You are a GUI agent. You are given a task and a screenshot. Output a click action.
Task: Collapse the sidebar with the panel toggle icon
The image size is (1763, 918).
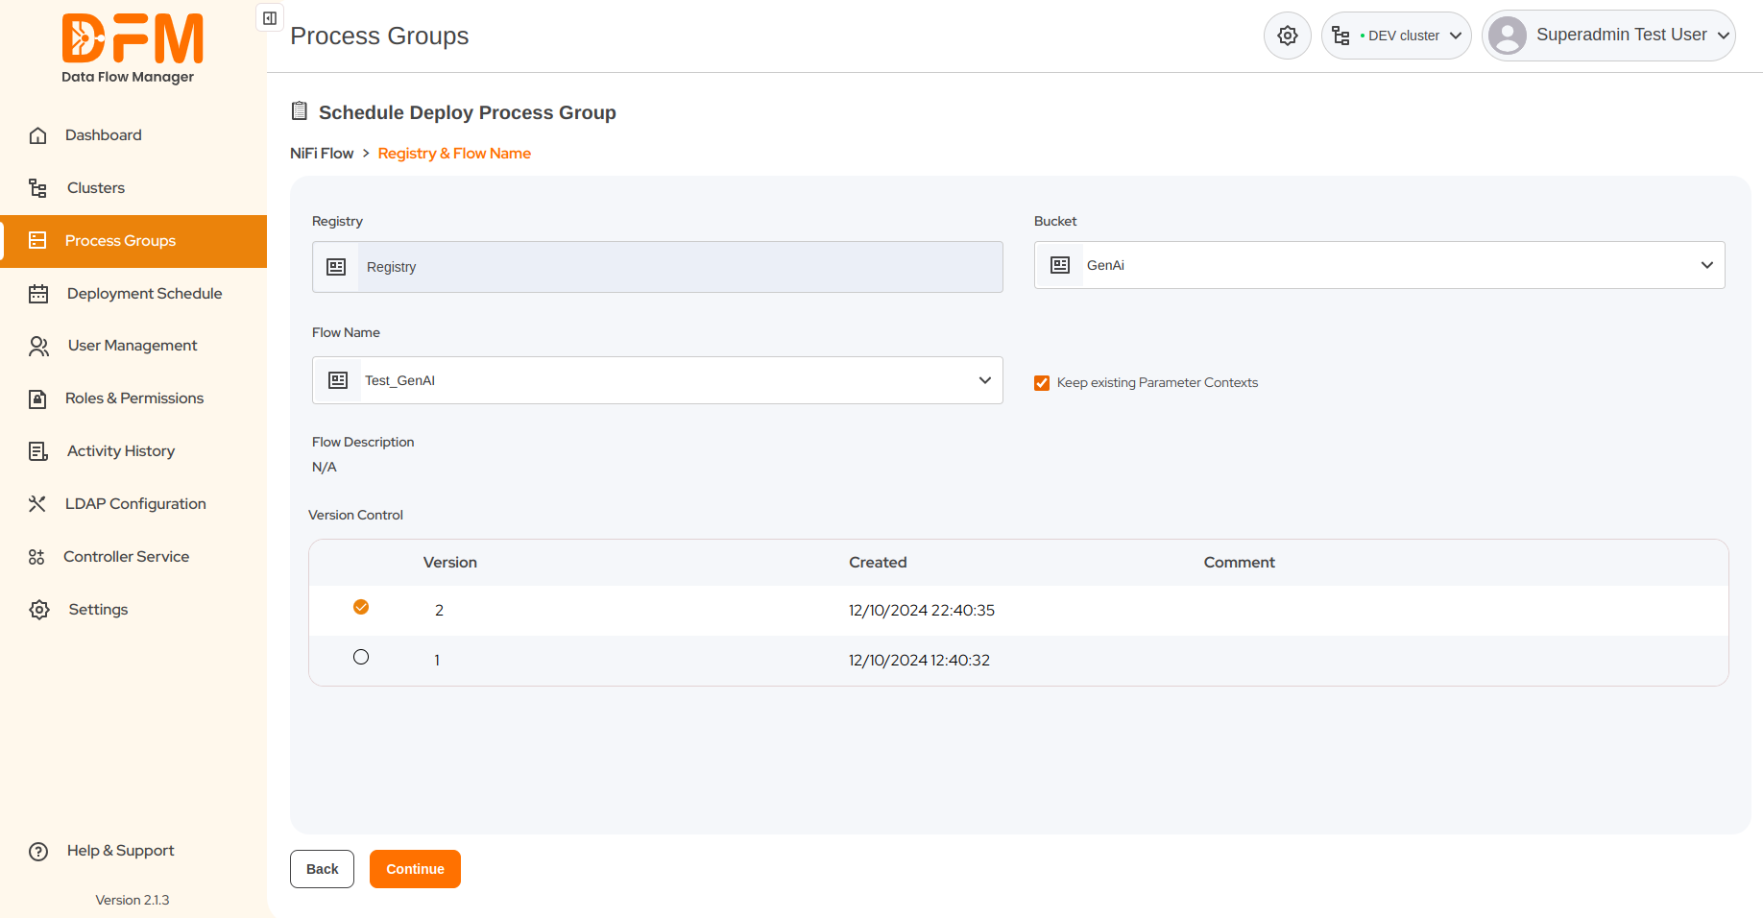pyautogui.click(x=270, y=18)
